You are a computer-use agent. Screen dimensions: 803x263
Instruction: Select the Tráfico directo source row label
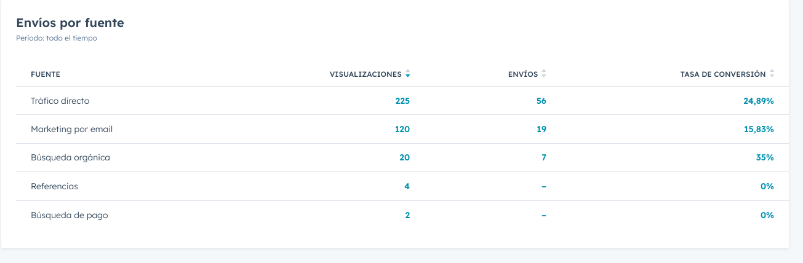(x=60, y=101)
